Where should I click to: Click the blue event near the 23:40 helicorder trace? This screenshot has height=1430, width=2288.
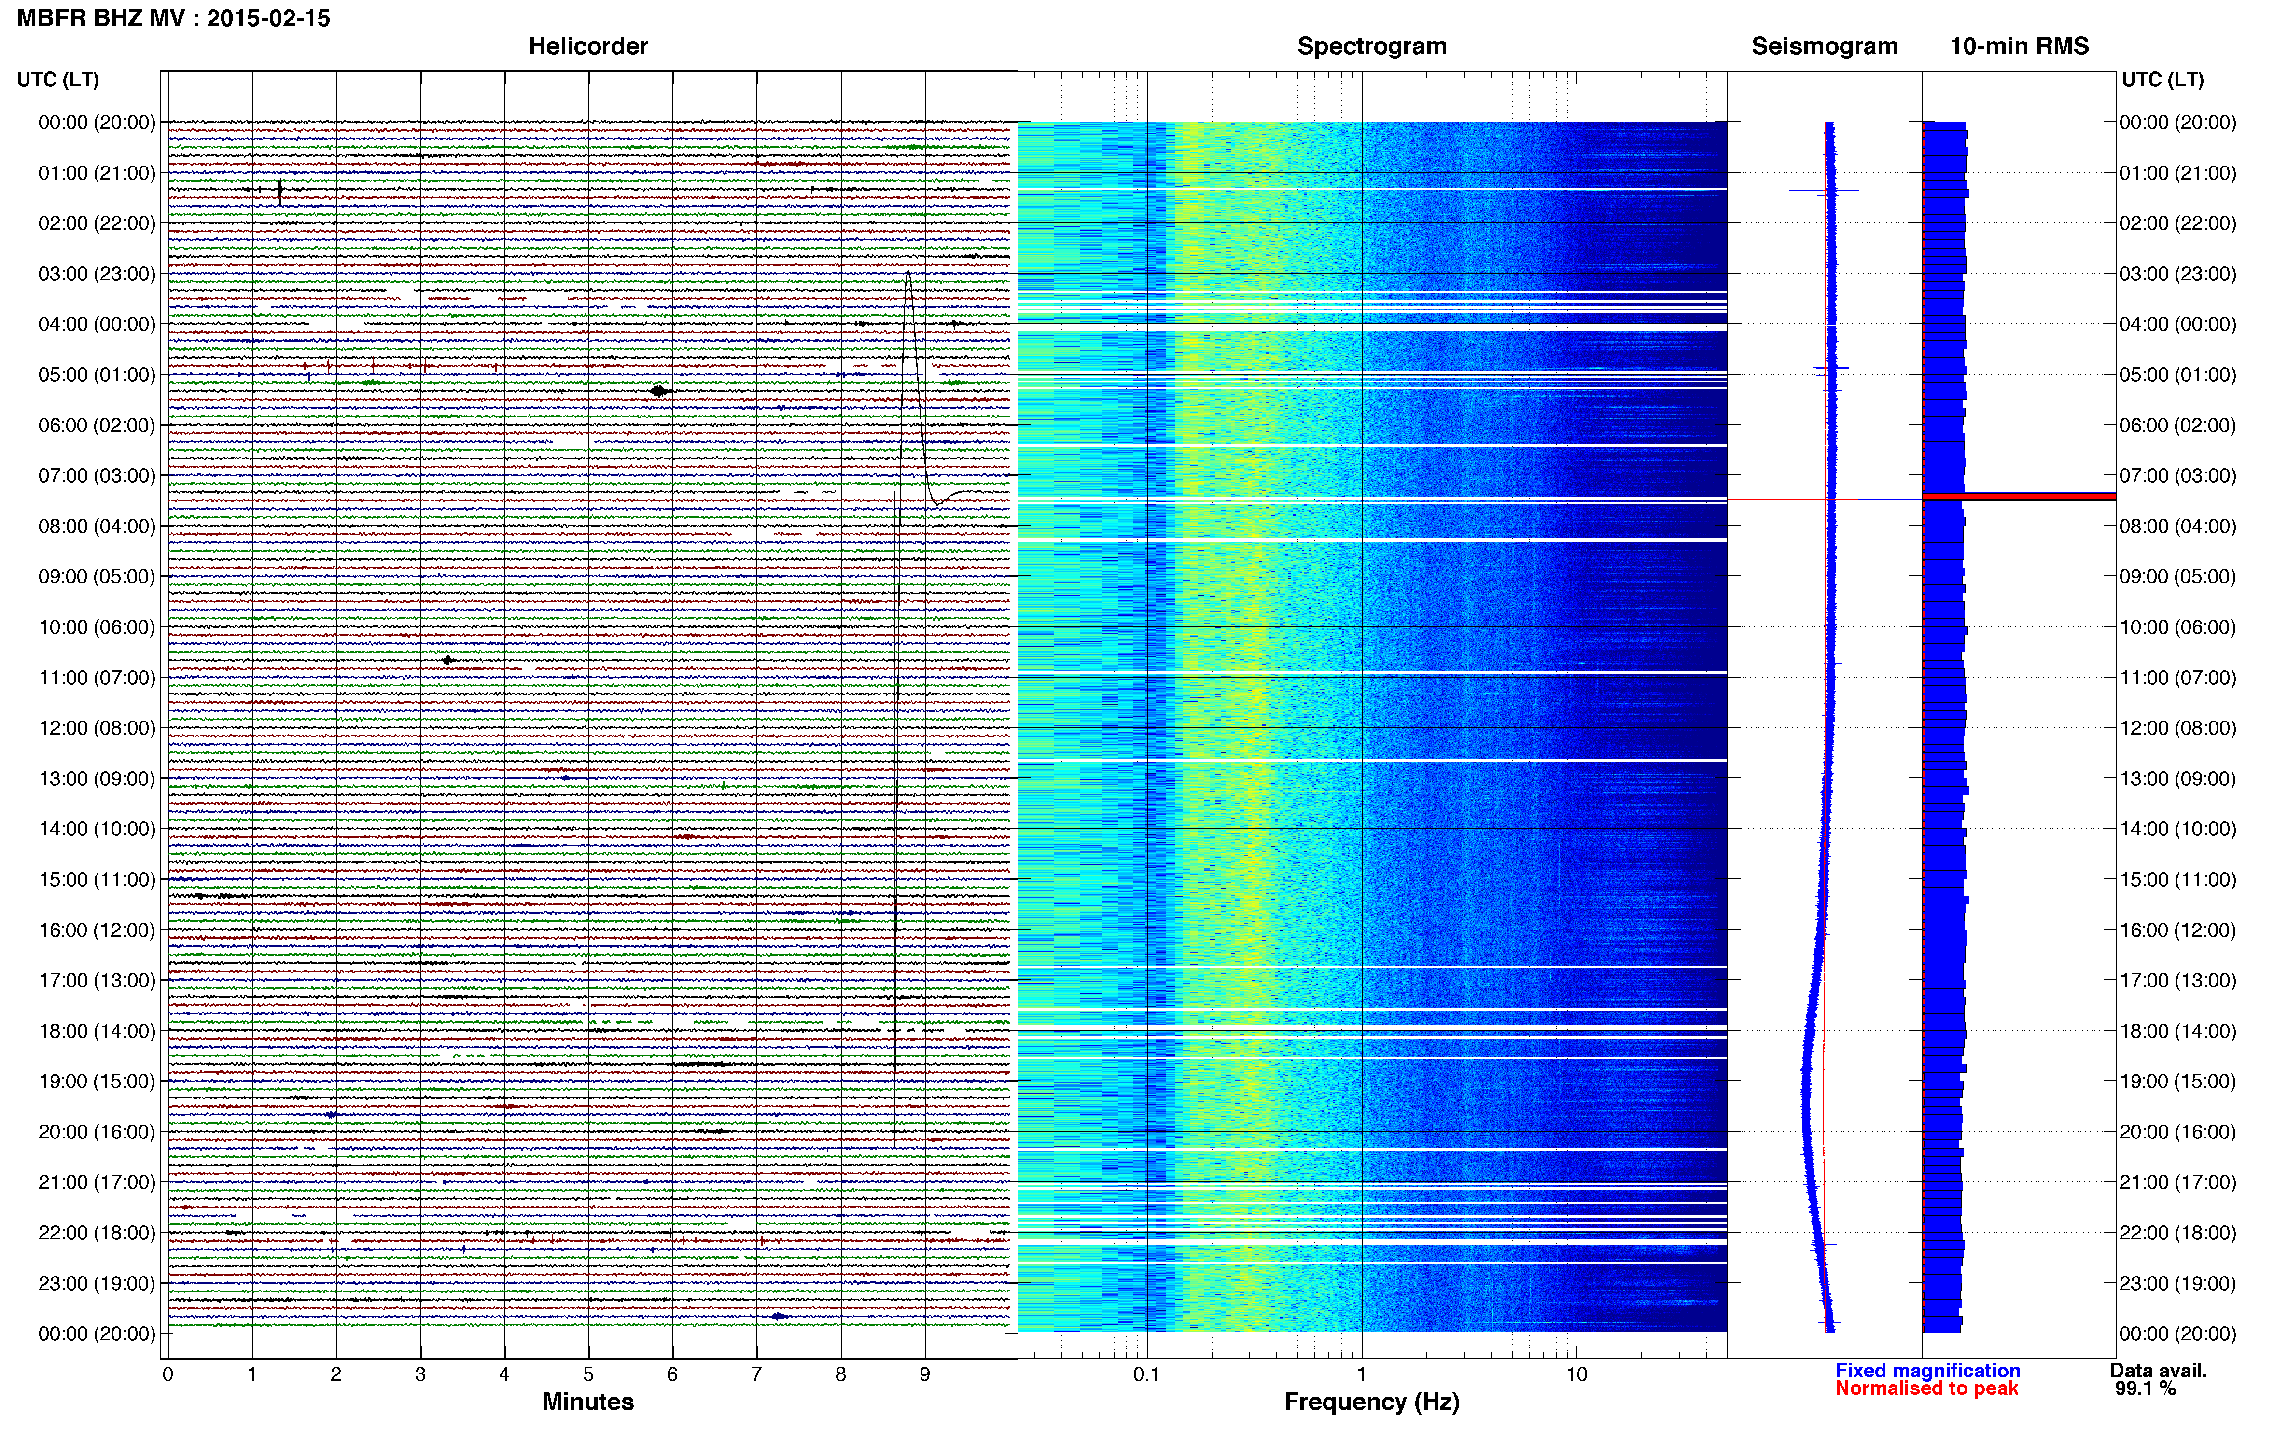pos(780,1316)
